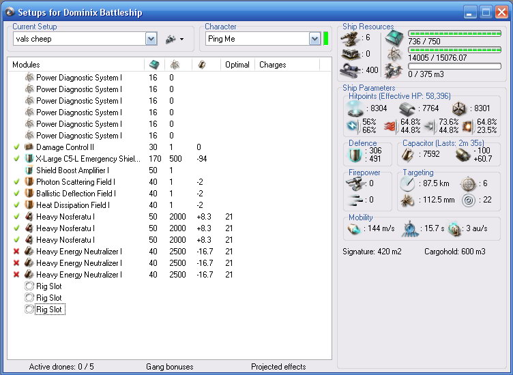
Task: Toggle Photon Scattering Field I active state
Action: 17,182
